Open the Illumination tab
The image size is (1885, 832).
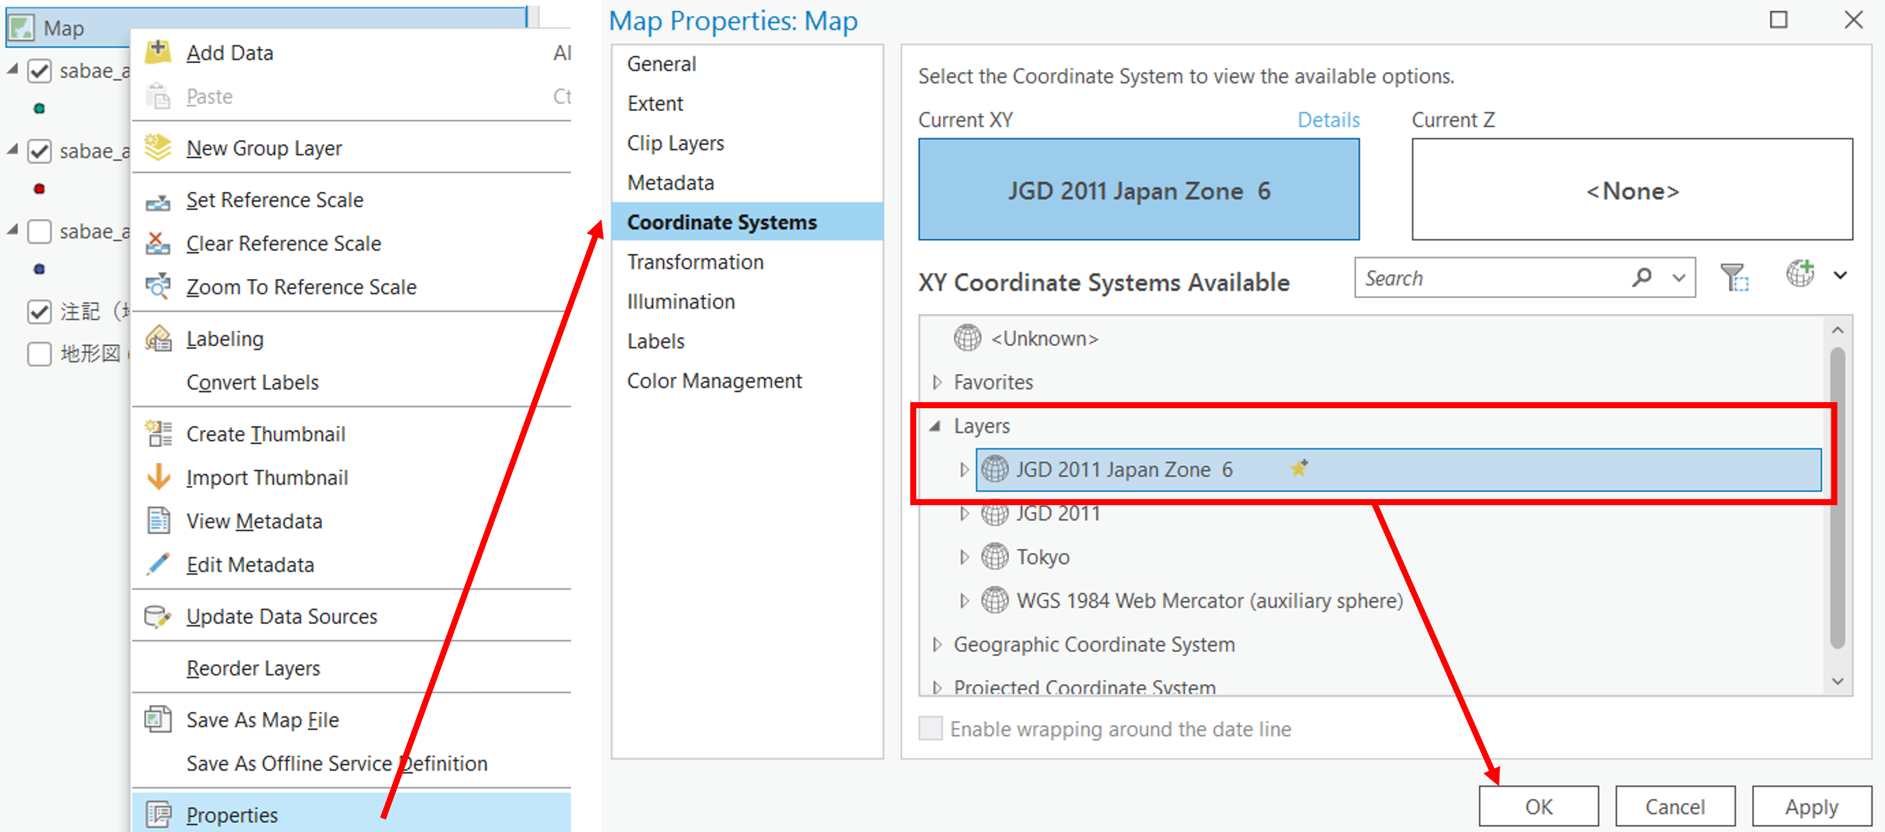click(x=747, y=301)
